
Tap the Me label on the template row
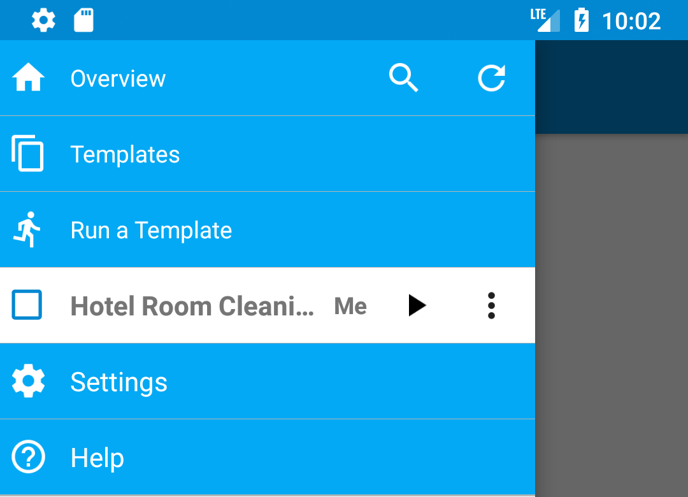coord(350,305)
